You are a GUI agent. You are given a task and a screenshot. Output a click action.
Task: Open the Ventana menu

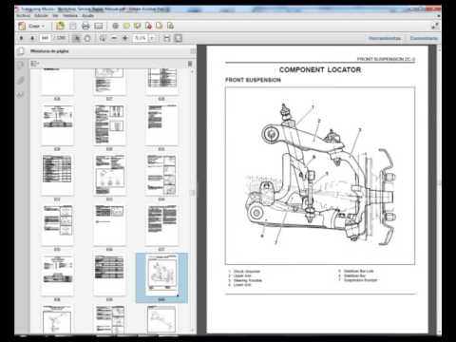click(70, 15)
